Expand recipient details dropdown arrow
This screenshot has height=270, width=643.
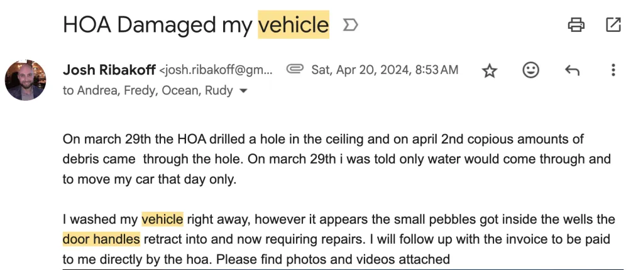[x=244, y=91]
